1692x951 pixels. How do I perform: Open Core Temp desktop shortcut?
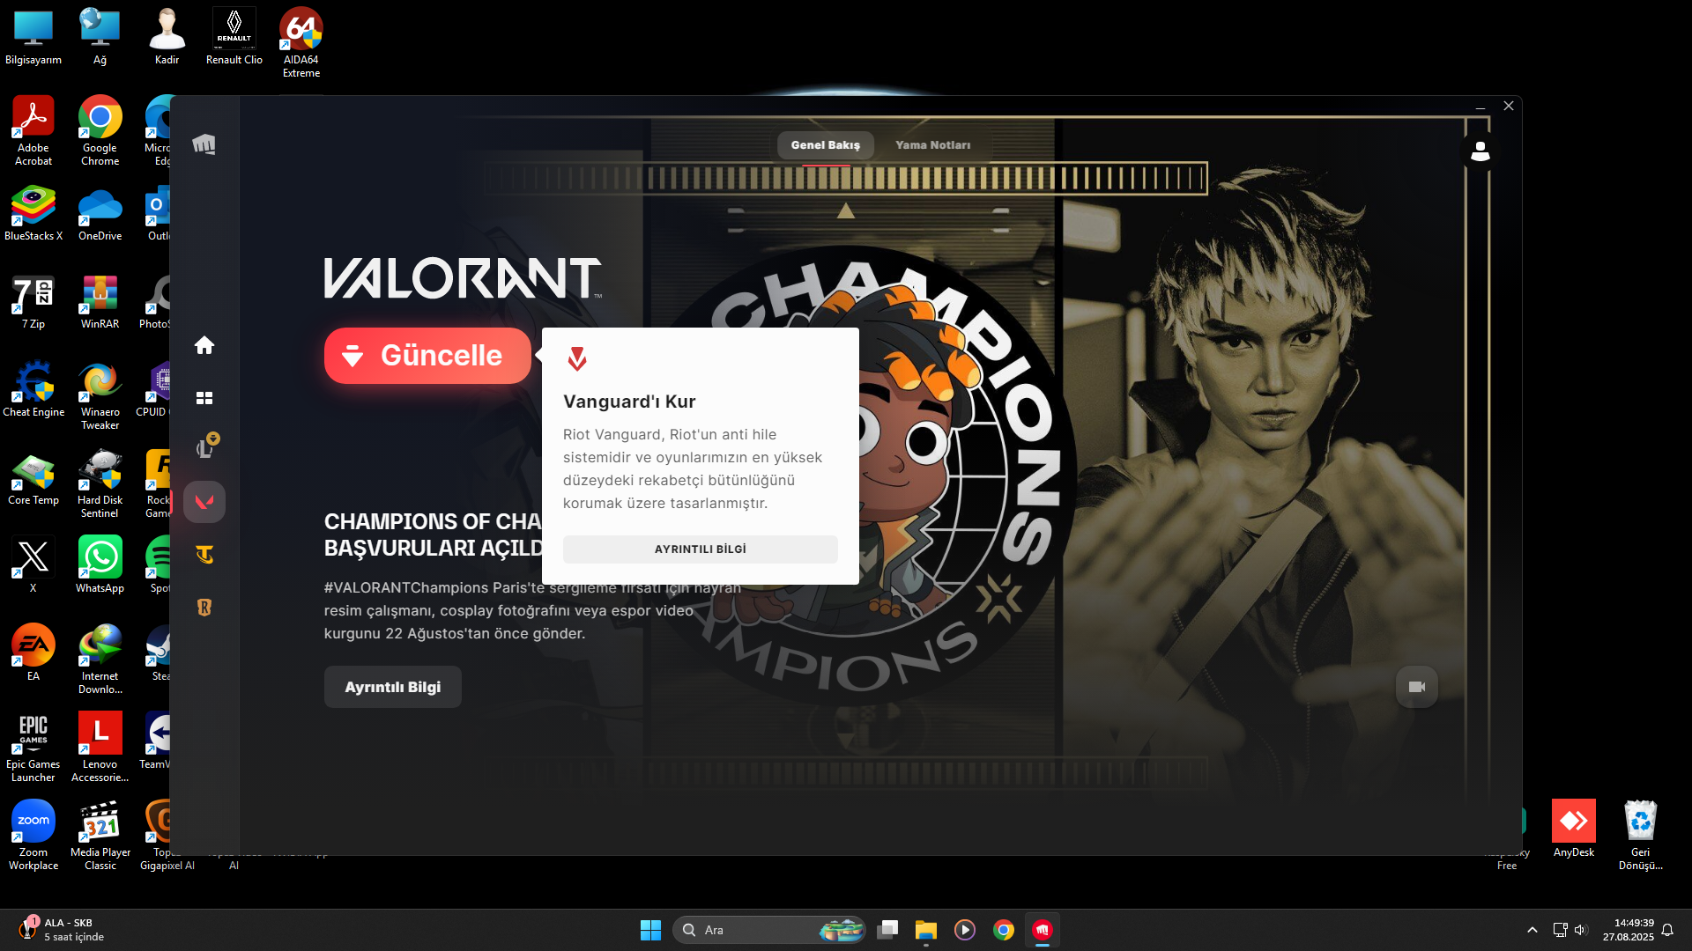tap(33, 478)
